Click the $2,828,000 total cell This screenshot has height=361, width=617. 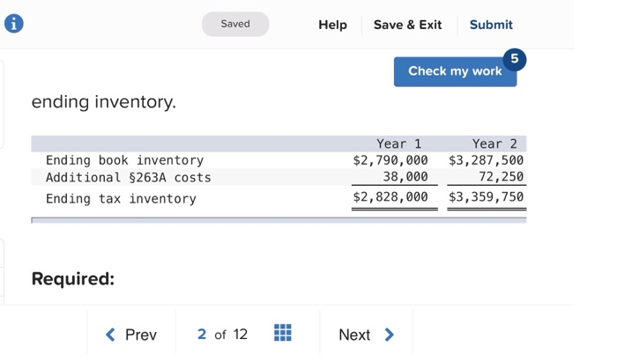(390, 196)
